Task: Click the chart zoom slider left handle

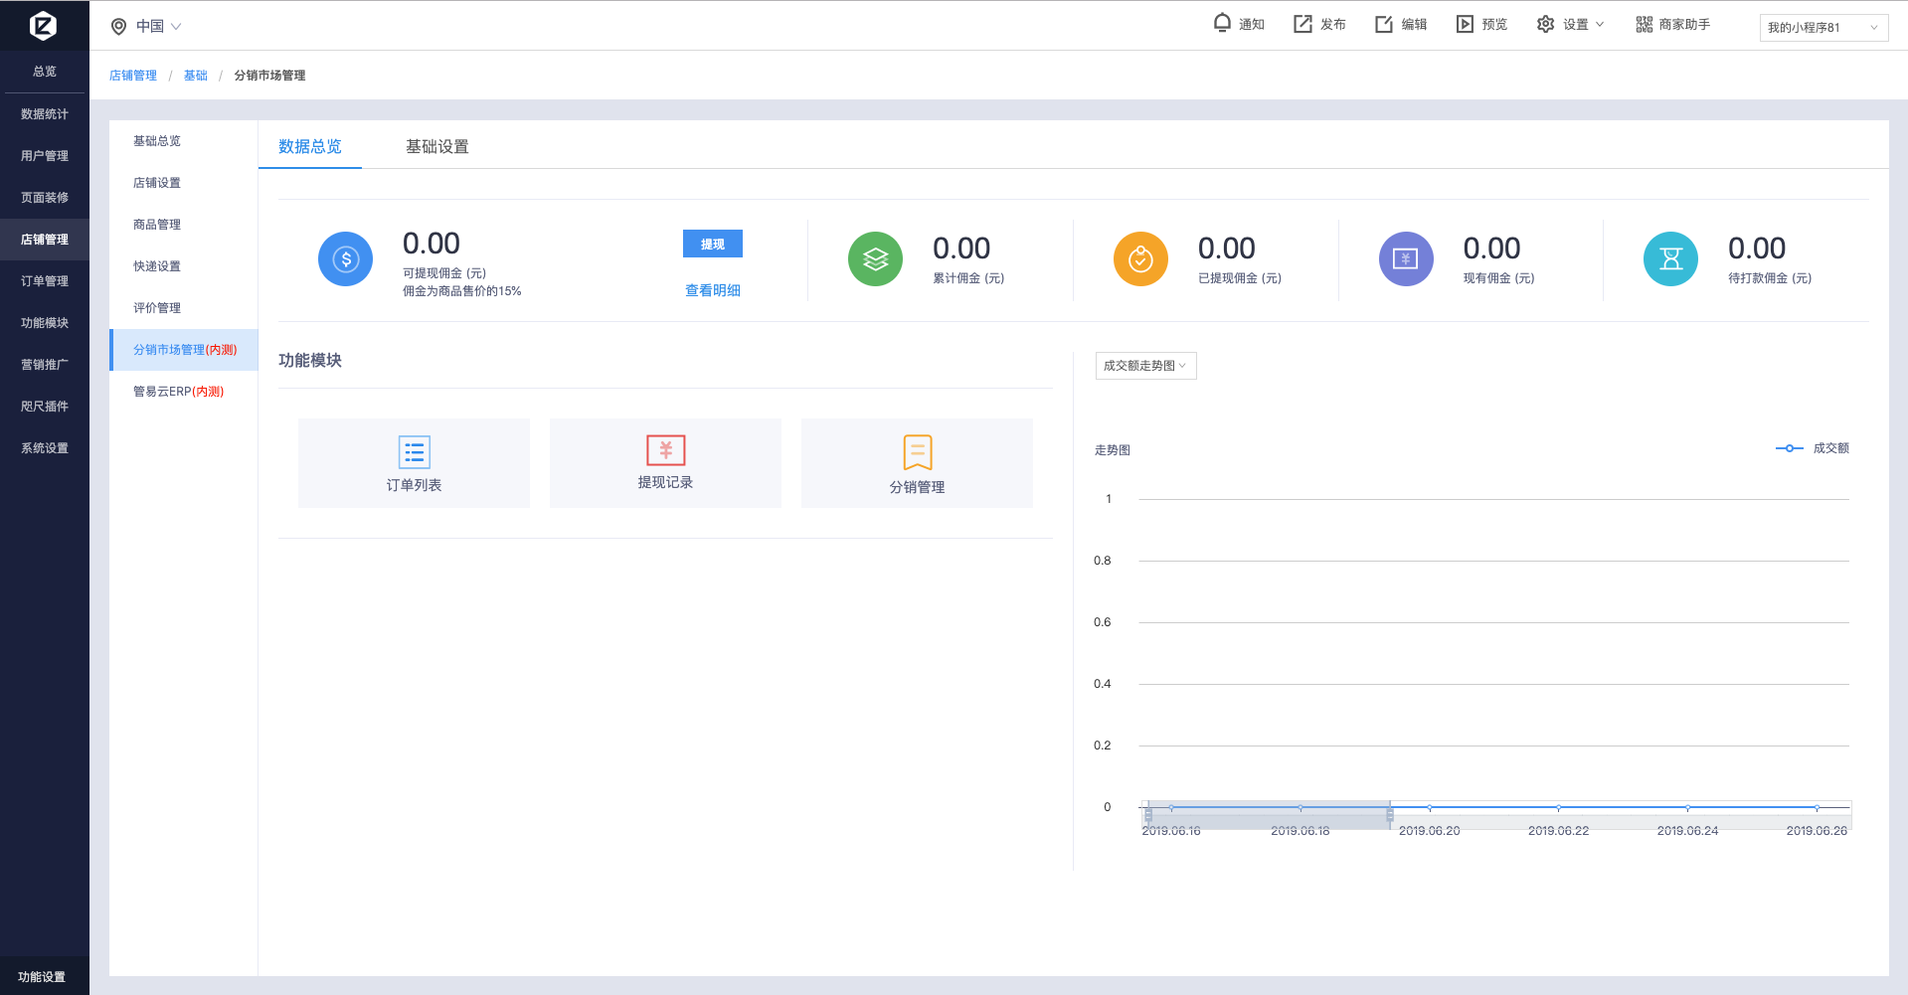Action: point(1148,815)
